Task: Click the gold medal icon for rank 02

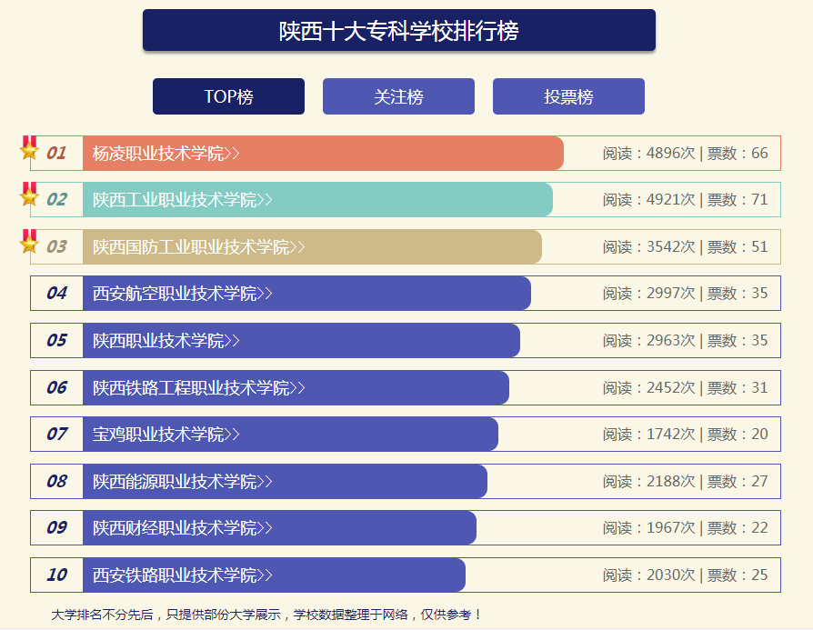Action: [x=29, y=195]
